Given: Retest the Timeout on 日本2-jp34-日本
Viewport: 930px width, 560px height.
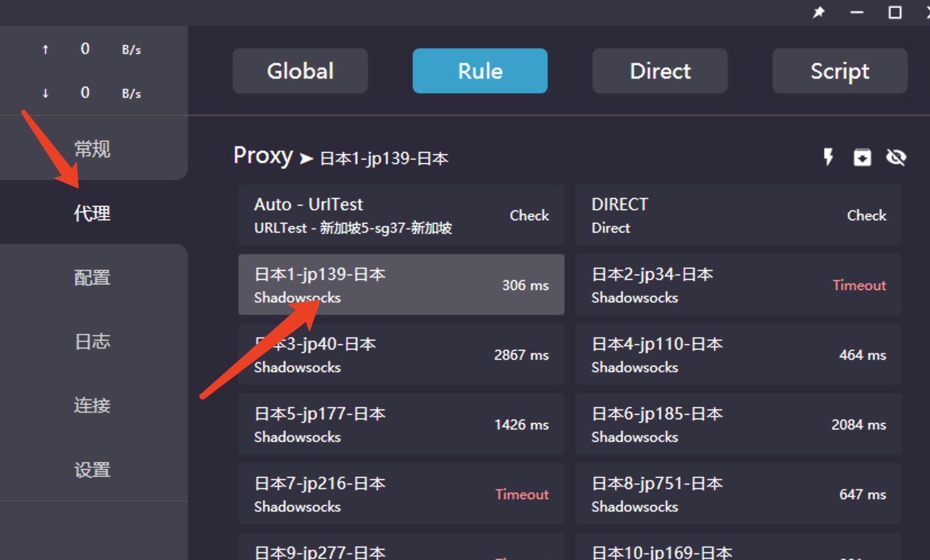Looking at the screenshot, I should point(859,285).
